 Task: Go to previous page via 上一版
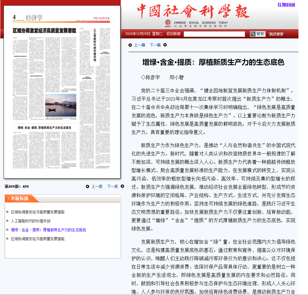tap(97, 187)
